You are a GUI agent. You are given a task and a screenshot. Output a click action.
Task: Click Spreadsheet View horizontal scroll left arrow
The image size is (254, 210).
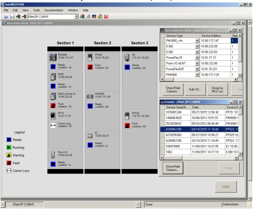point(162,79)
